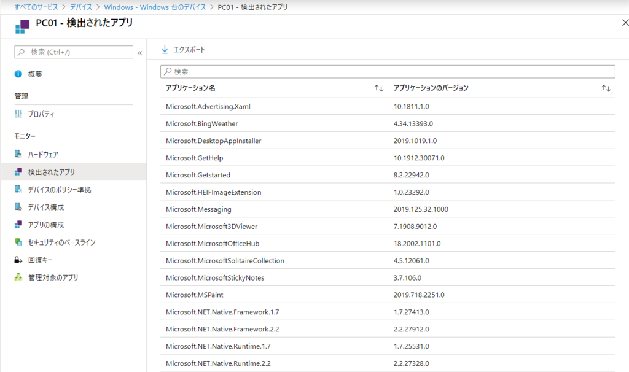Open the アプリの構成 menu item

pyautogui.click(x=74, y=225)
